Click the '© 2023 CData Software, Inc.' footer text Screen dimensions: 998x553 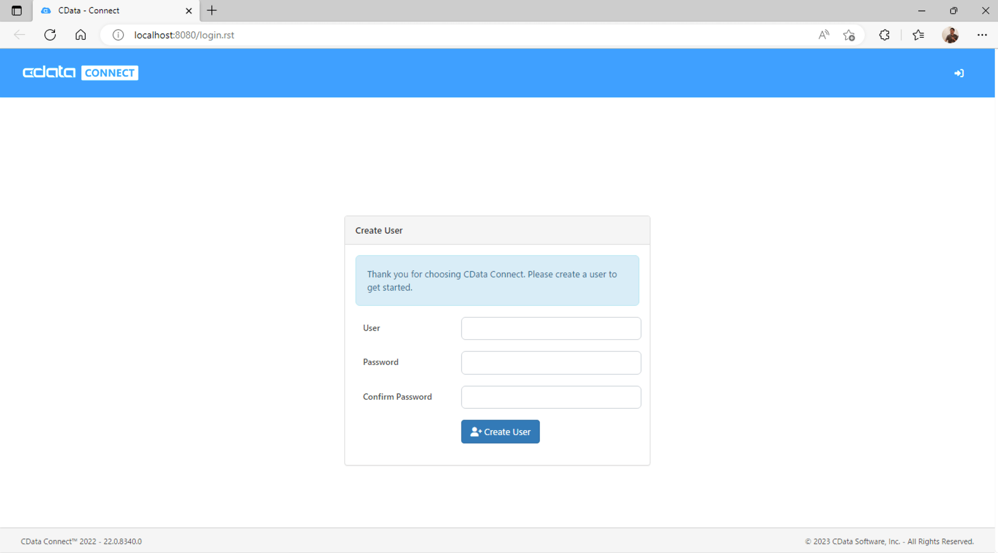point(890,542)
